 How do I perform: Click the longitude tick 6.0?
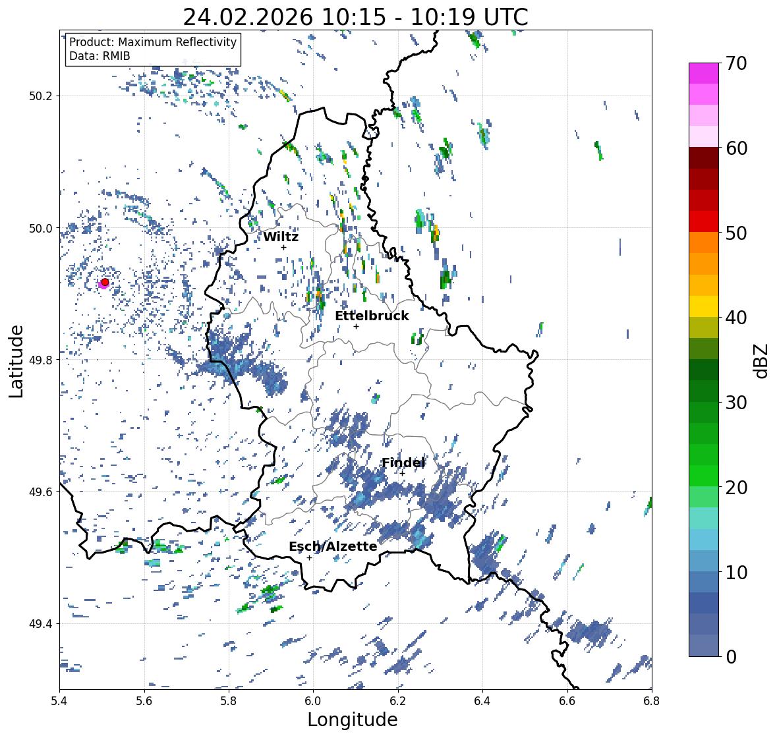tap(313, 701)
